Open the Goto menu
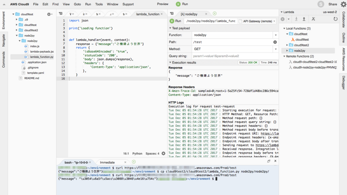 [78, 4]
